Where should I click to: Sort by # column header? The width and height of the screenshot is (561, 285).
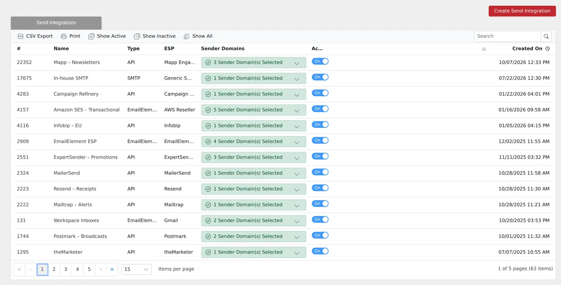click(x=19, y=49)
